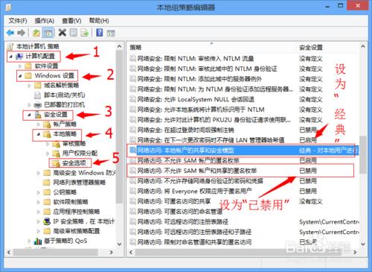Click the 本地计算机 策略 root icon
This screenshot has width=372, height=272.
(10, 46)
